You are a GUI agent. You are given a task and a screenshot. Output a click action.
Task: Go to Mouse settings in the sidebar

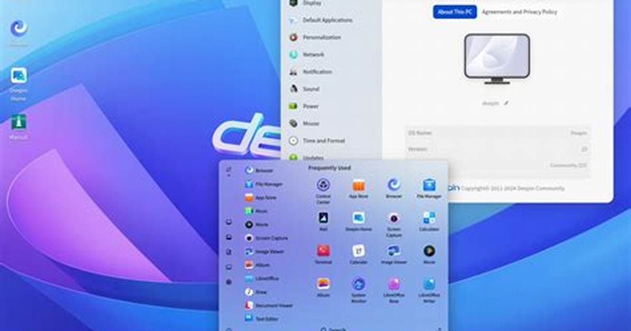click(304, 123)
